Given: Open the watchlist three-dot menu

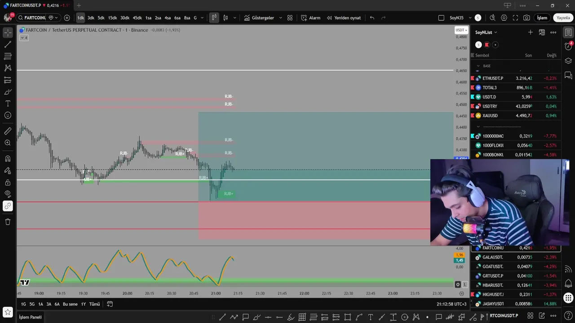Looking at the screenshot, I should pos(553,32).
